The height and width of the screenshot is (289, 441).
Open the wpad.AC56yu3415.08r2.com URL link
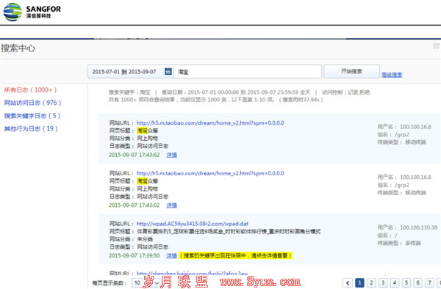(x=193, y=224)
